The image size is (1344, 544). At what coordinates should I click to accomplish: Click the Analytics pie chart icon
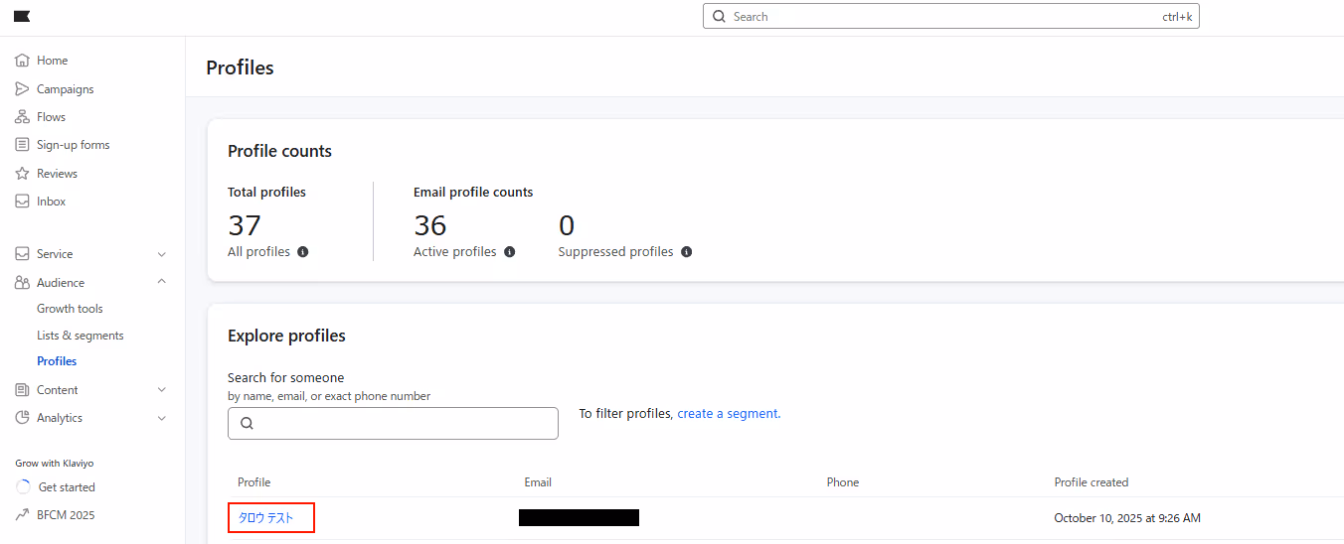click(22, 418)
